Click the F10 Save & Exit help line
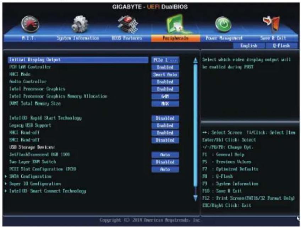 coord(222,191)
